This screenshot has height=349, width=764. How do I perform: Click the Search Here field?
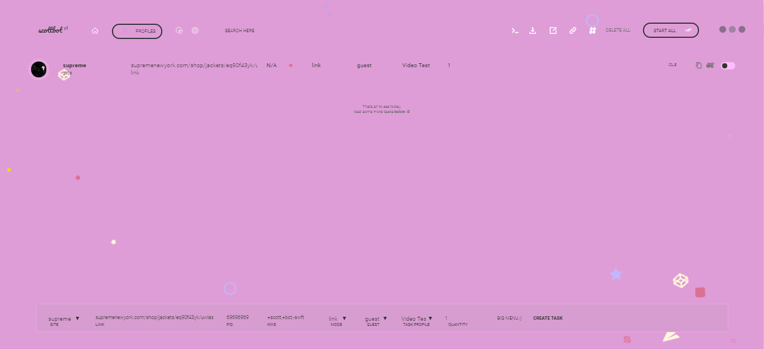240,31
